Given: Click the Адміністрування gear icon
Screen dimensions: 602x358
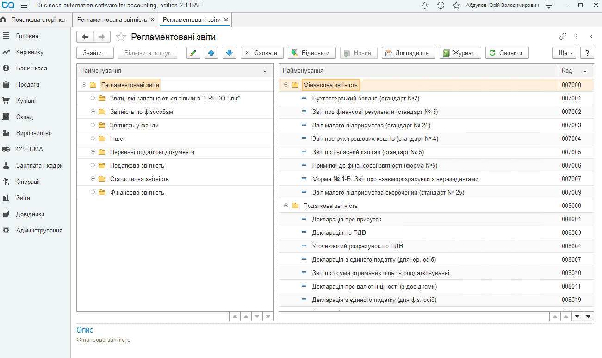Looking at the screenshot, I should tap(6, 230).
